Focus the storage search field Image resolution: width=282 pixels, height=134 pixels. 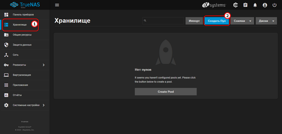click(163, 21)
